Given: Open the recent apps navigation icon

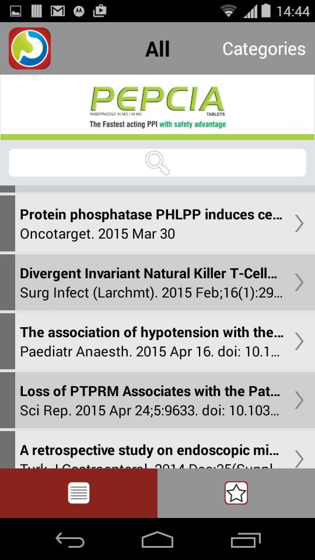Looking at the screenshot, I should coord(246,540).
